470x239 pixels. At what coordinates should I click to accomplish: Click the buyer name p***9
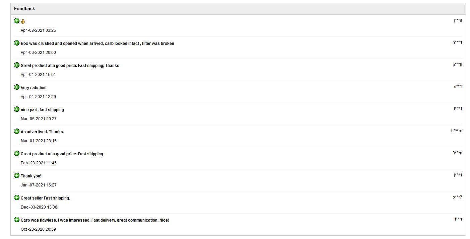click(457, 65)
